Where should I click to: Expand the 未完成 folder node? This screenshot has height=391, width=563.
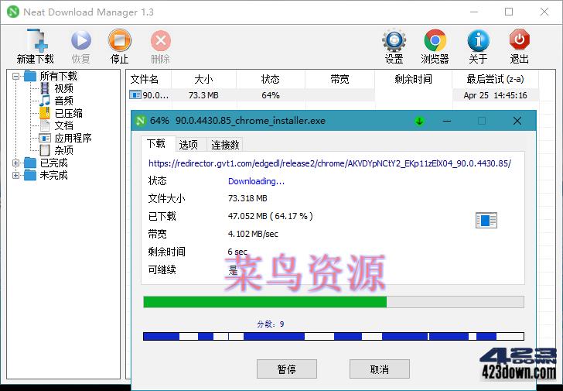[15, 176]
